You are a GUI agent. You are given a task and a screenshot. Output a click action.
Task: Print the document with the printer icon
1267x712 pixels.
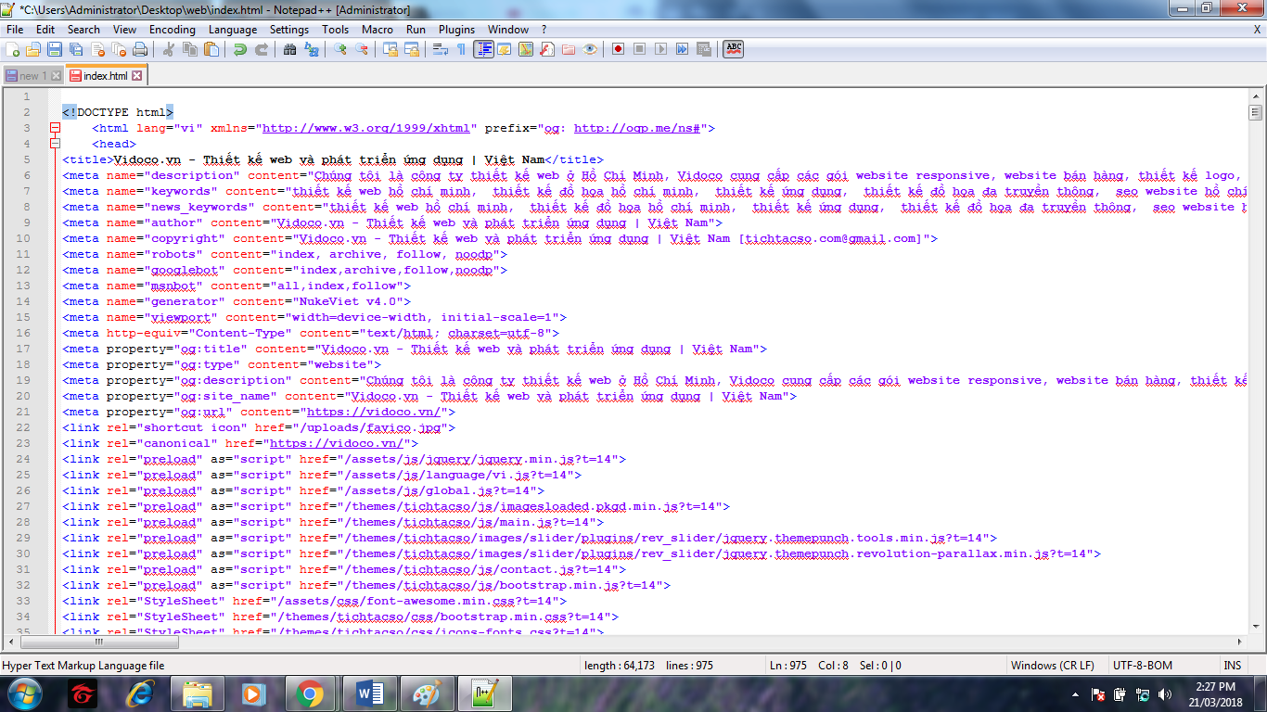(x=139, y=48)
